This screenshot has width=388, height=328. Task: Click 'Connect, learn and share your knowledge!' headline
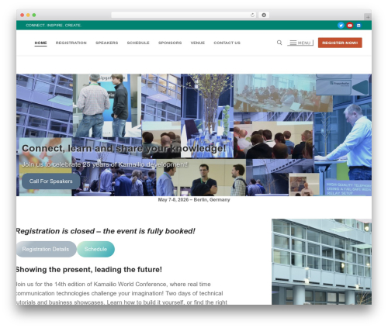tap(124, 148)
